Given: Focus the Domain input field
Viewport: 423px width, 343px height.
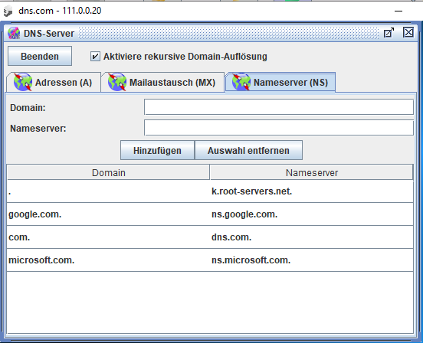Looking at the screenshot, I should point(279,107).
